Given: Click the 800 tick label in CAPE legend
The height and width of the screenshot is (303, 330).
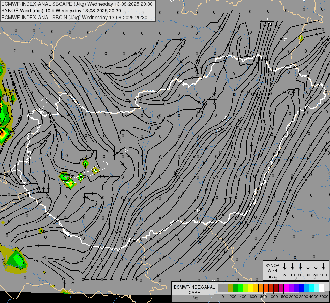Looking at the screenshot, I should 263,297.
